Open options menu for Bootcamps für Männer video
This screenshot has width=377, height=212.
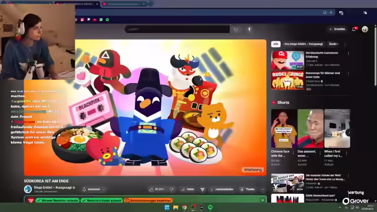pyautogui.click(x=348, y=74)
